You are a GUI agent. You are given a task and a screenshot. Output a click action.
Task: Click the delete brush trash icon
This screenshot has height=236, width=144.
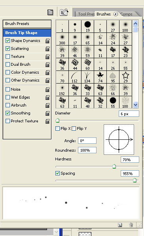pyautogui.click(x=131, y=225)
